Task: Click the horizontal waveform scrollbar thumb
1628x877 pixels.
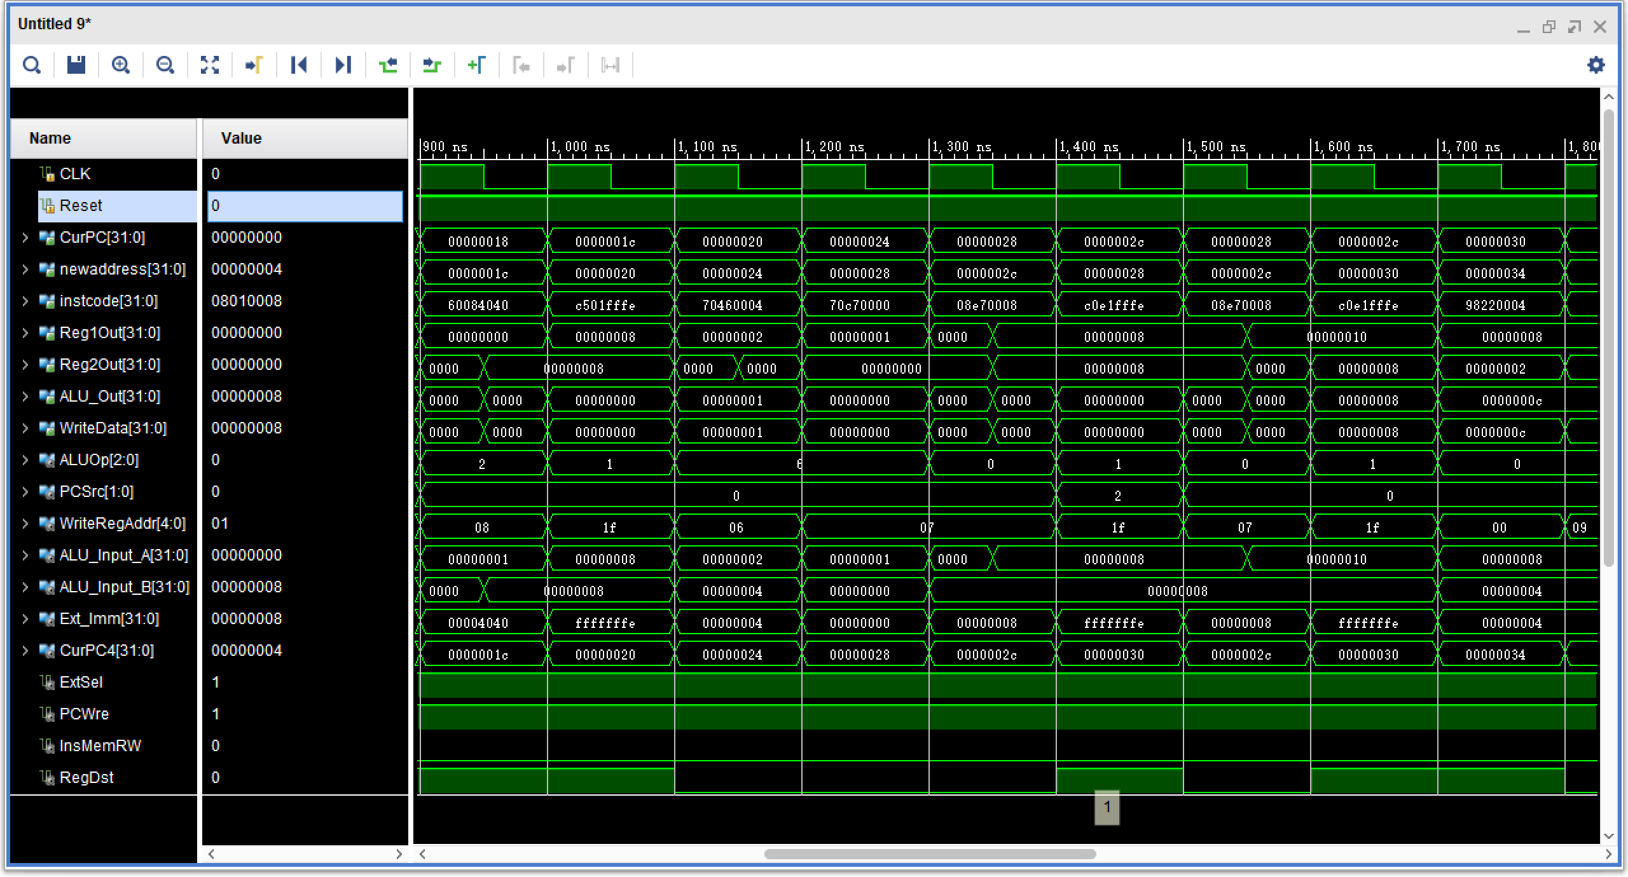Action: pyautogui.click(x=930, y=854)
